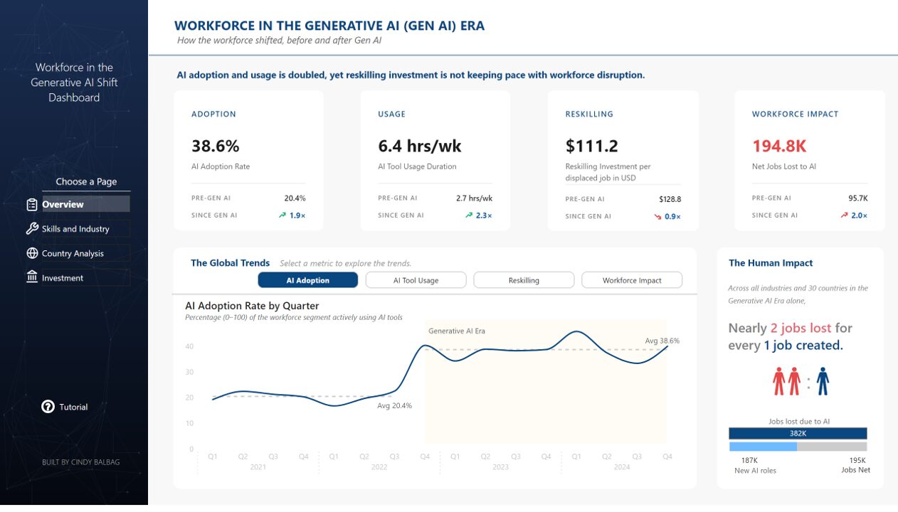Image resolution: width=898 pixels, height=512 pixels.
Task: Click the Choose a Page label
Action: point(86,181)
